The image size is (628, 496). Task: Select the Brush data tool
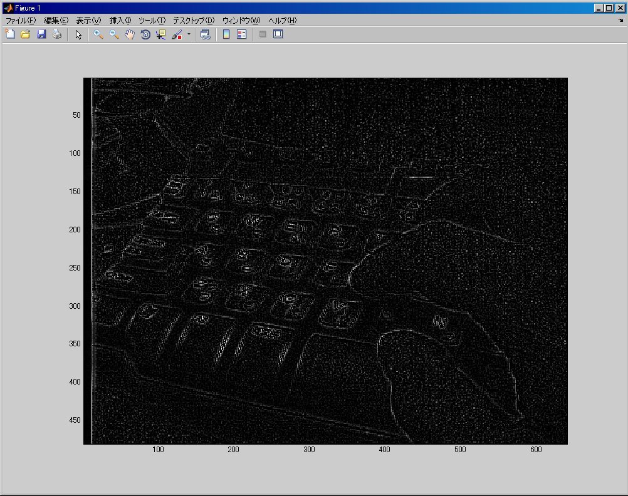pyautogui.click(x=177, y=34)
